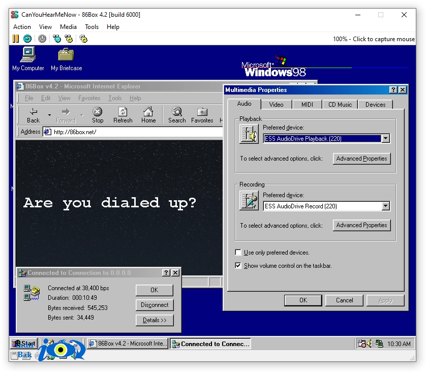Image resolution: width=427 pixels, height=373 pixels.
Task: Click the dial-up computers icon in Connected dialog
Action: coord(32,292)
